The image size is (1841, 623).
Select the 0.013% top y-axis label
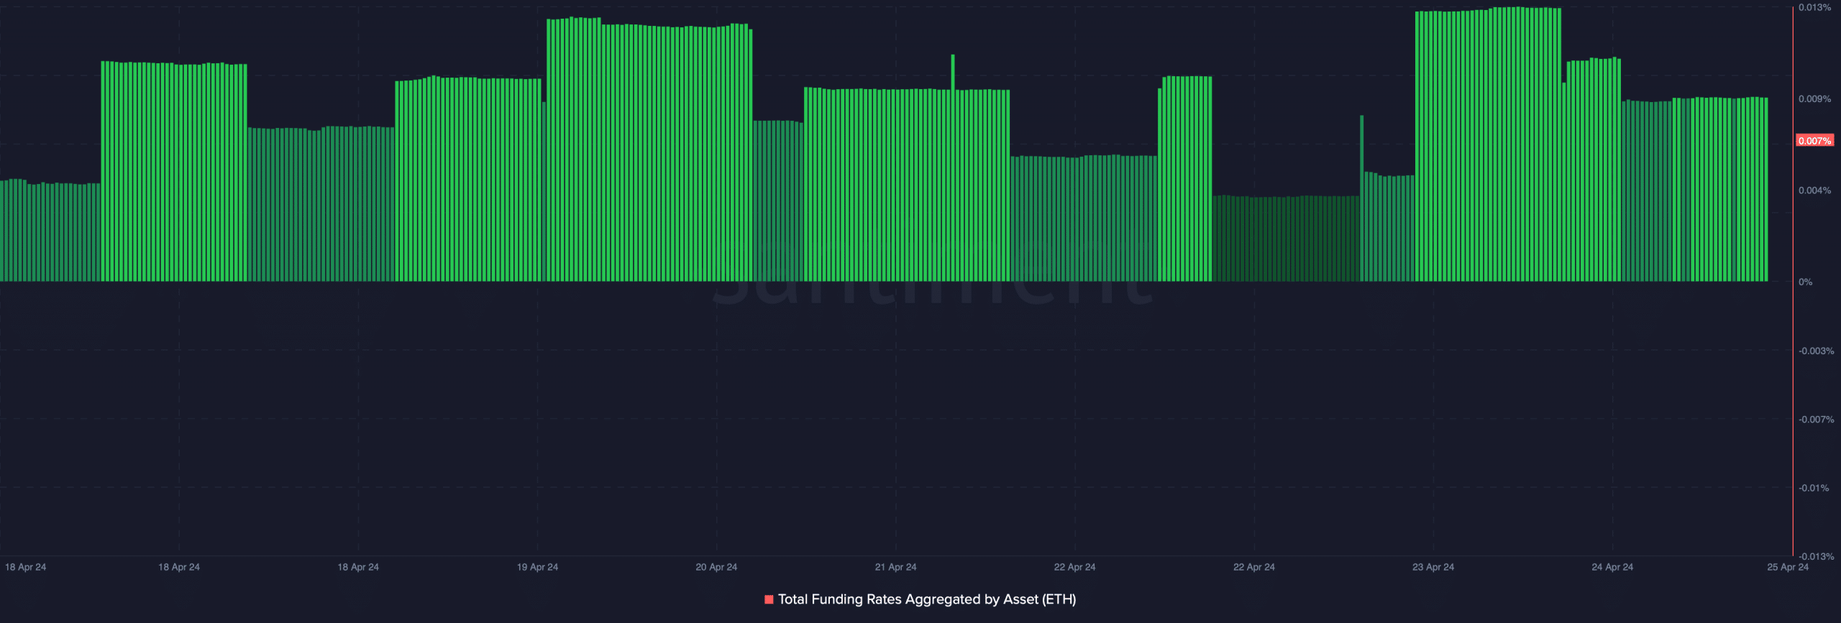pos(1814,7)
